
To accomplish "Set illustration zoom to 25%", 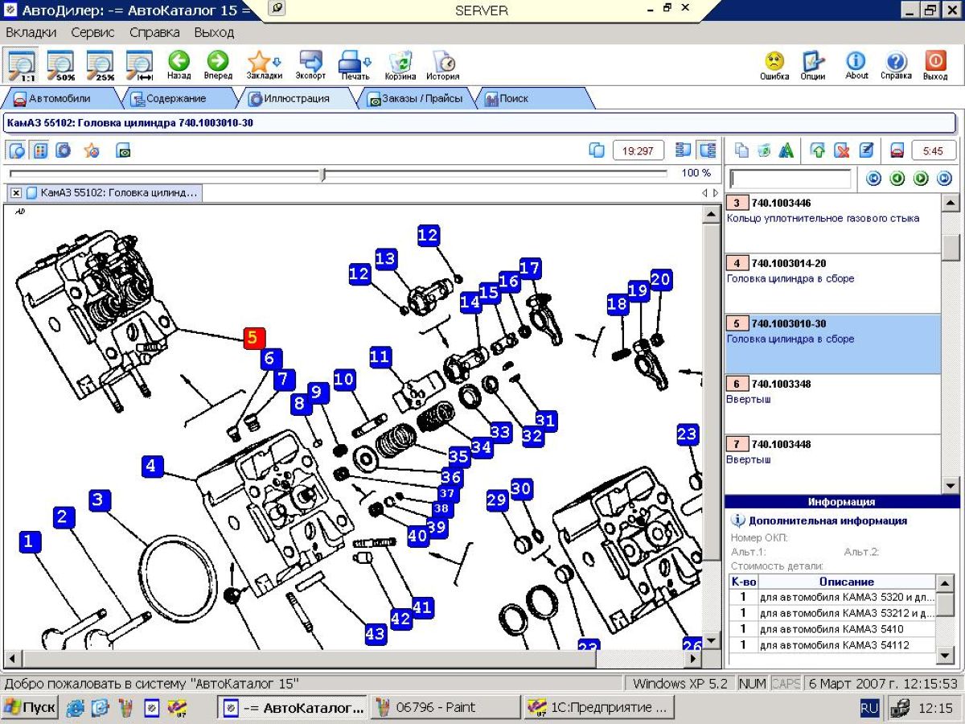I will (101, 65).
